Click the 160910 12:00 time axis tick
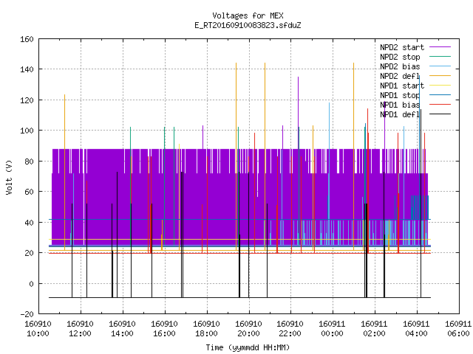Screen dimensions: 473x354 [x=80, y=329]
